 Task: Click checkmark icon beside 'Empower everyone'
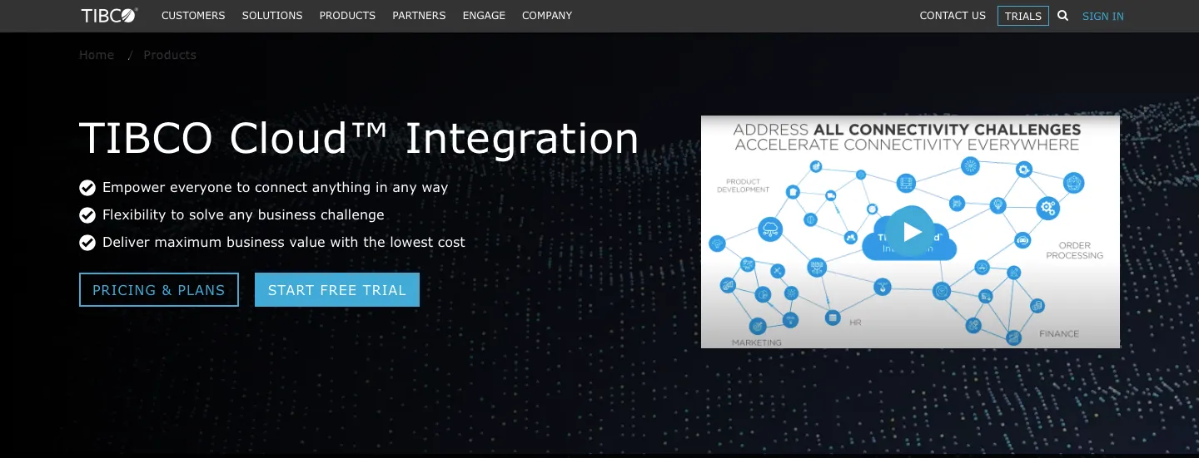coord(87,188)
